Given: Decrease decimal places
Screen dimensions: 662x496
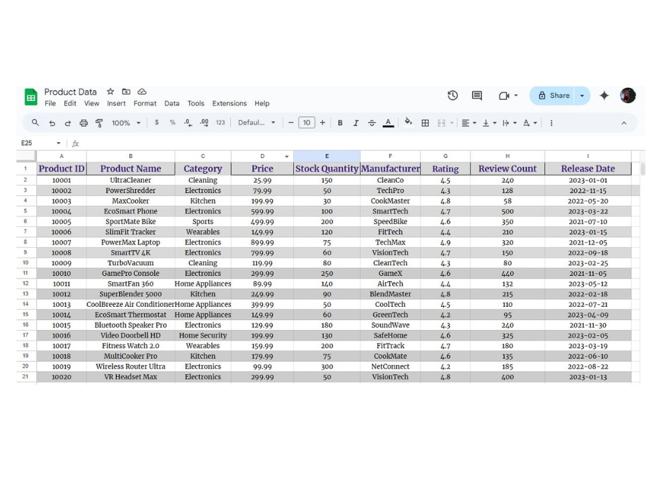Looking at the screenshot, I should [188, 123].
